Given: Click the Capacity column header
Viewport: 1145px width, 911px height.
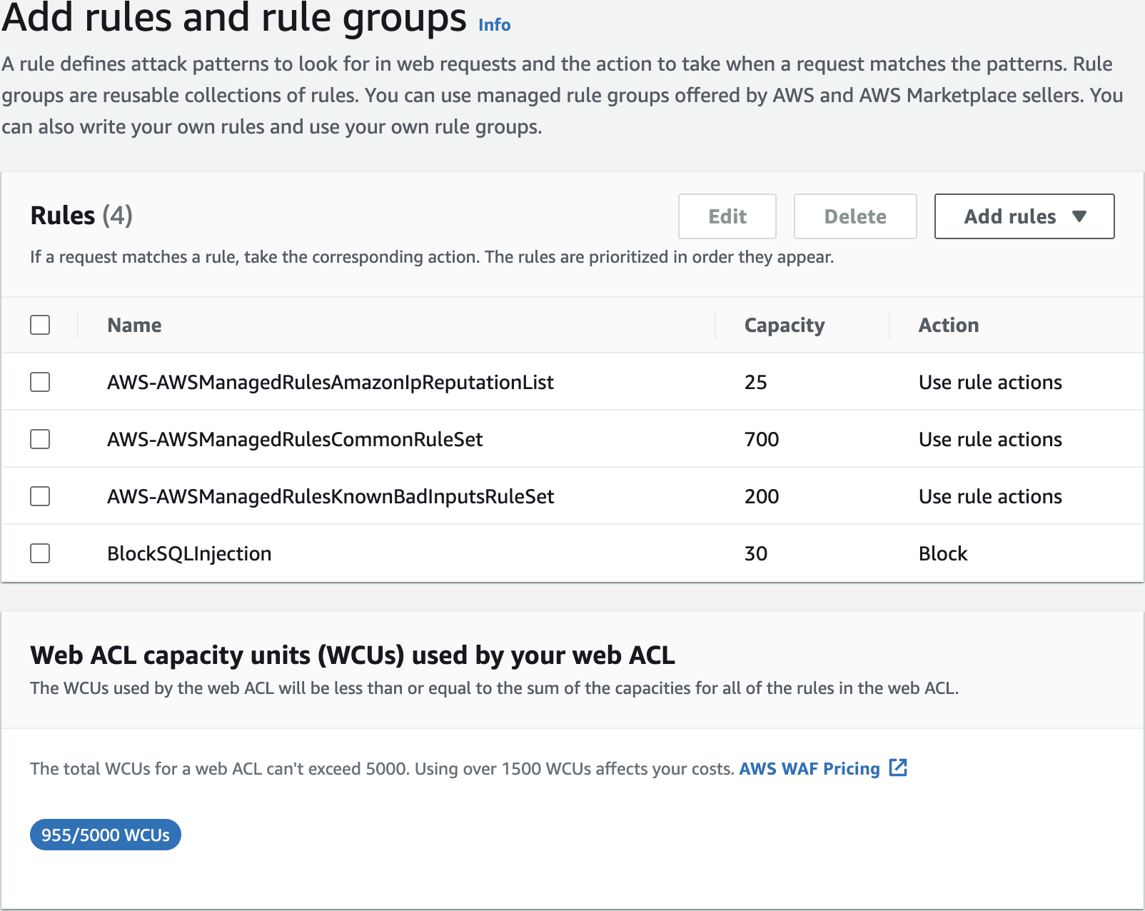Looking at the screenshot, I should [784, 326].
